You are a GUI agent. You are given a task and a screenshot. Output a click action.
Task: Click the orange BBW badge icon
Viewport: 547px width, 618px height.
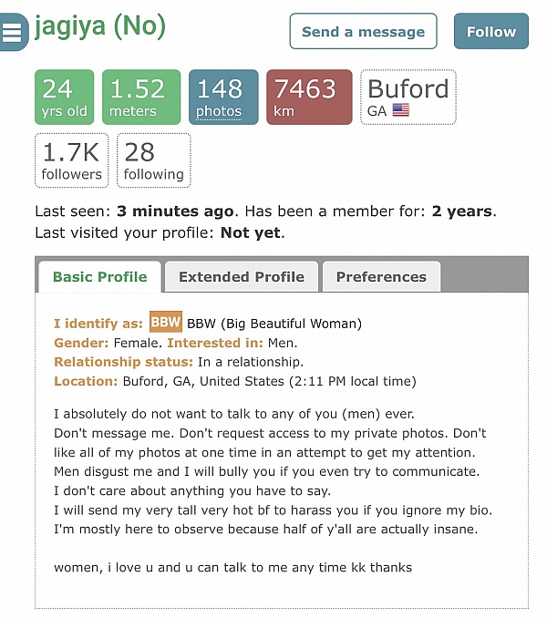166,322
